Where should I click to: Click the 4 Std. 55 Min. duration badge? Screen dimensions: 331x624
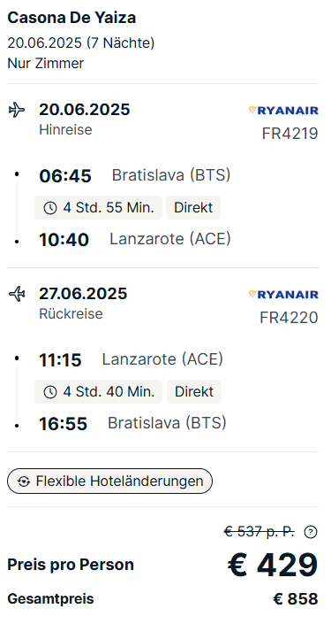(99, 208)
